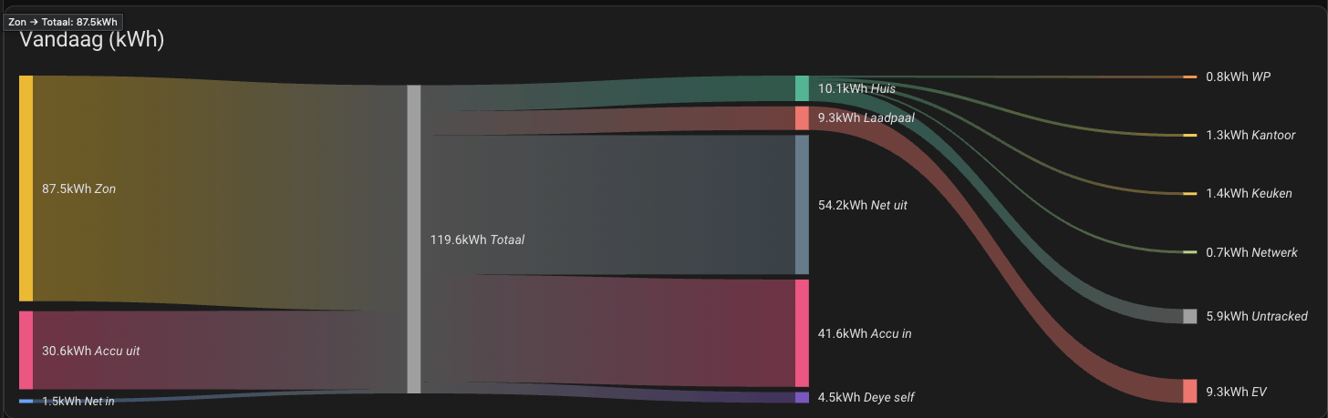The height and width of the screenshot is (418, 1328).
Task: Select the 1.4kWh Keuken label
Action: (x=1249, y=194)
